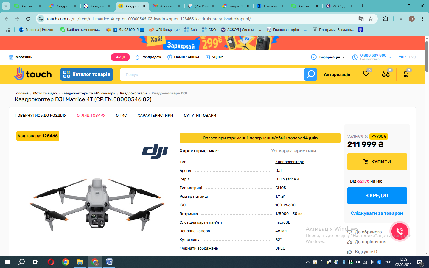The image size is (429, 268).
Task: Click the В КРЕДИТ button
Action: [377, 196]
